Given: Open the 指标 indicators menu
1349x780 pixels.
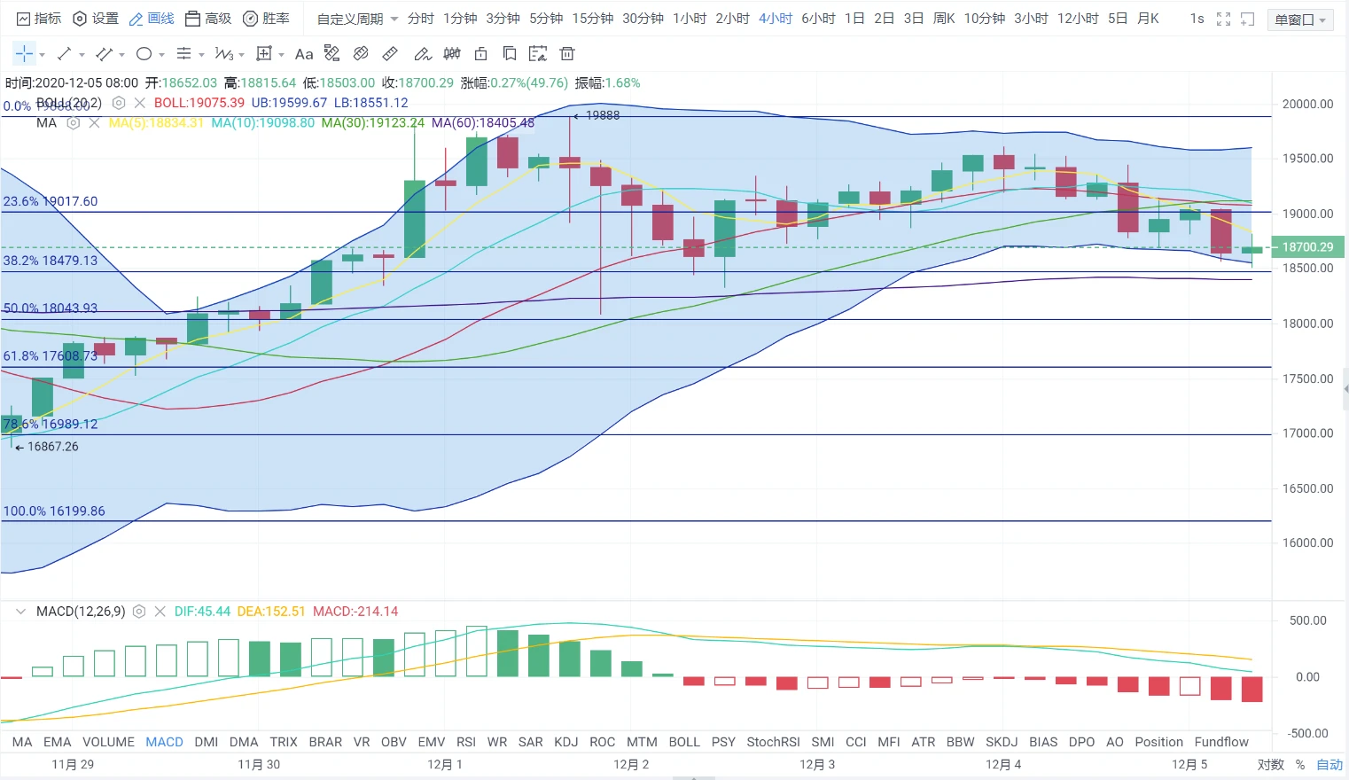Looking at the screenshot, I should [x=39, y=19].
